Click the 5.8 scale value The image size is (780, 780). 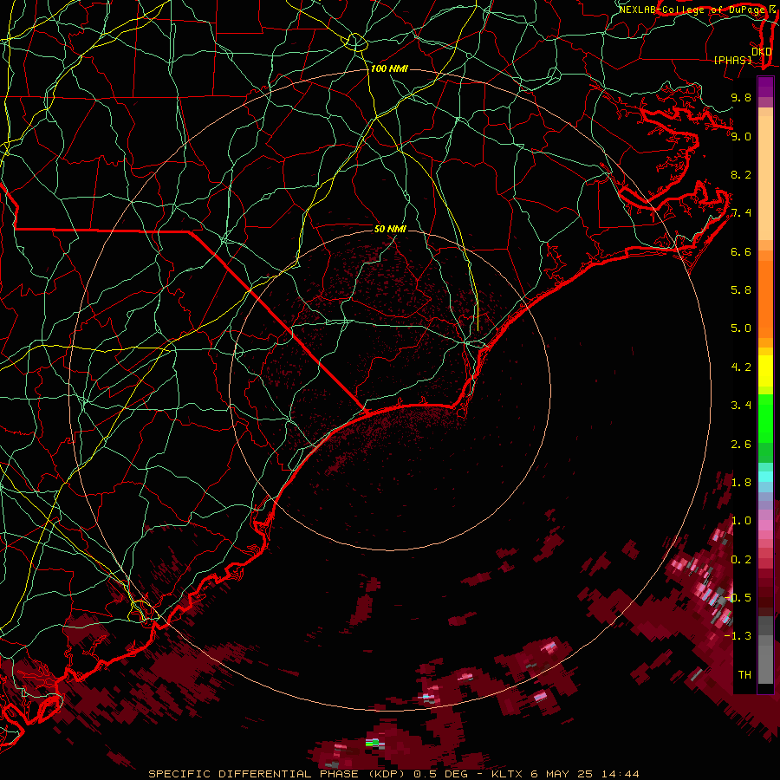[741, 290]
